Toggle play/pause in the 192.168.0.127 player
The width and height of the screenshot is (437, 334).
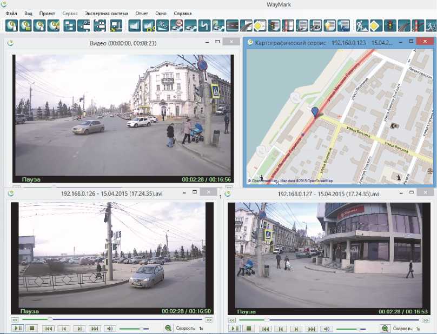point(235,329)
